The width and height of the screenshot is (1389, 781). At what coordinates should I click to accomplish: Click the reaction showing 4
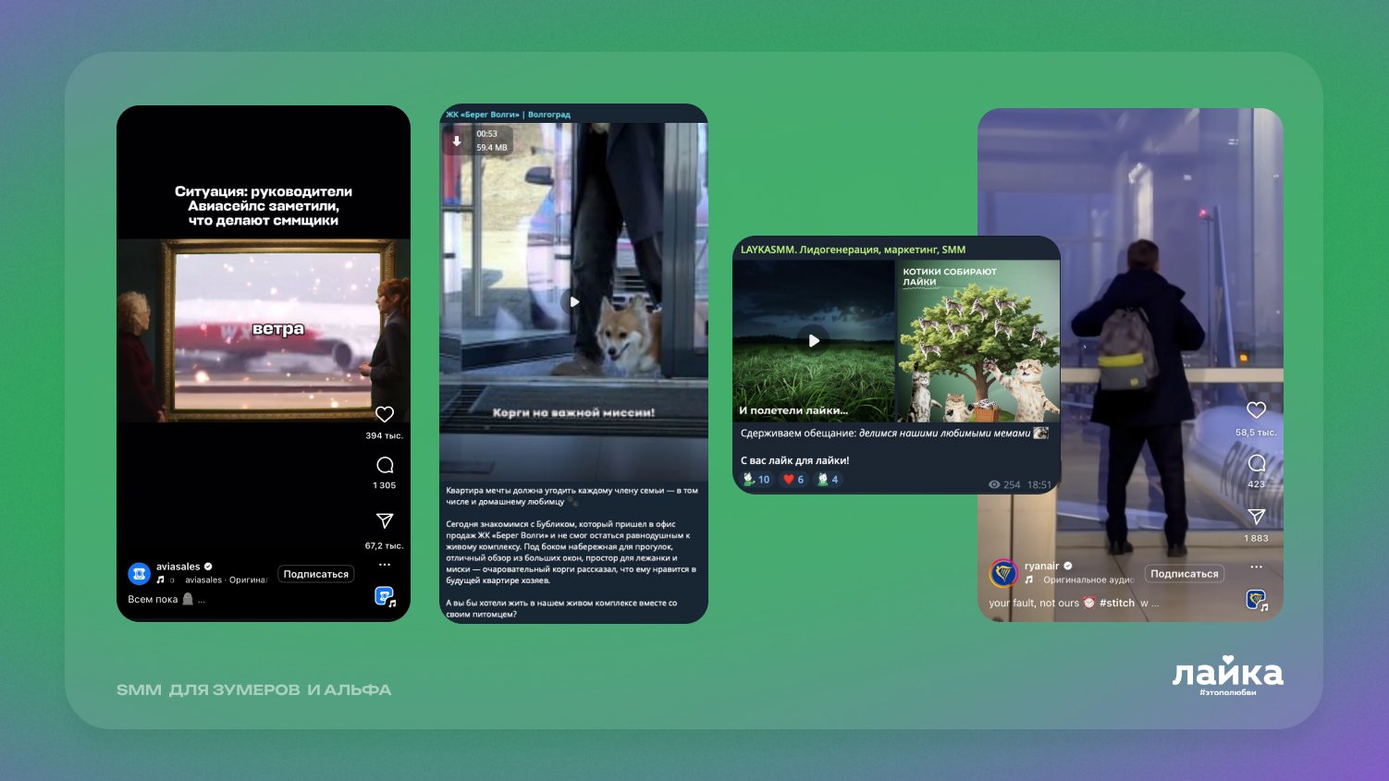828,479
